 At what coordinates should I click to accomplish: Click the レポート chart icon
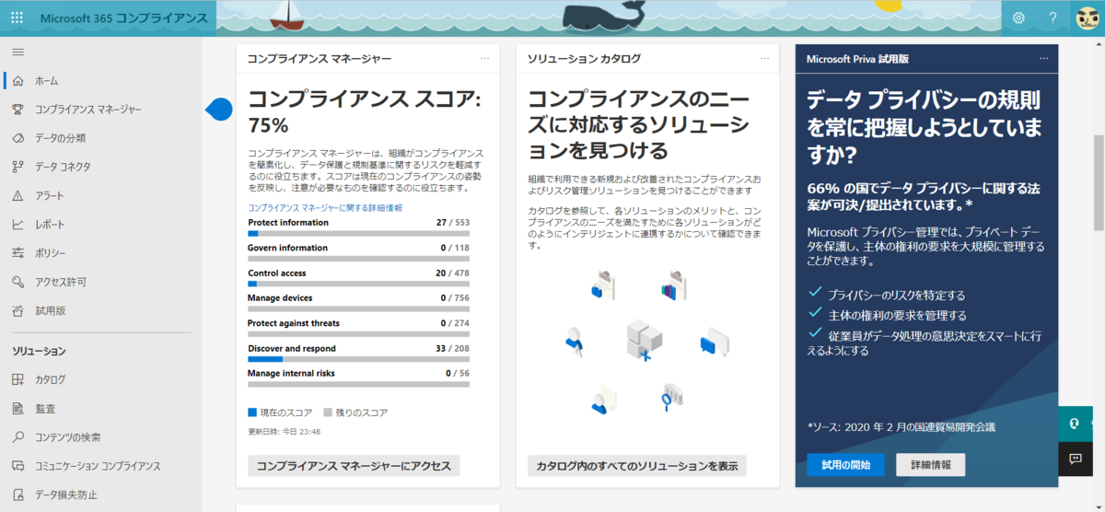[x=17, y=224]
